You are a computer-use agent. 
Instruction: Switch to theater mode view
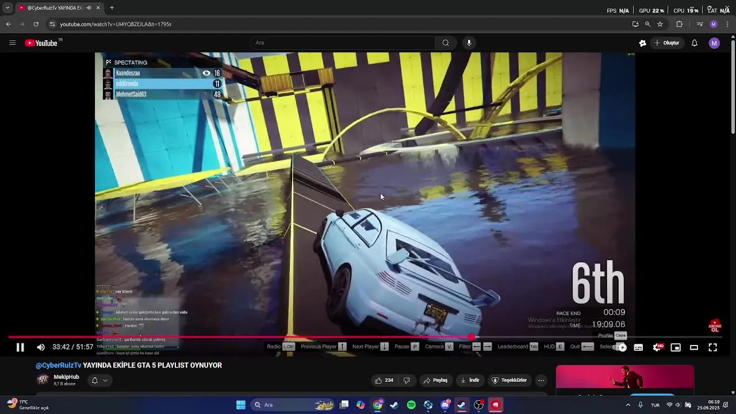(x=694, y=347)
